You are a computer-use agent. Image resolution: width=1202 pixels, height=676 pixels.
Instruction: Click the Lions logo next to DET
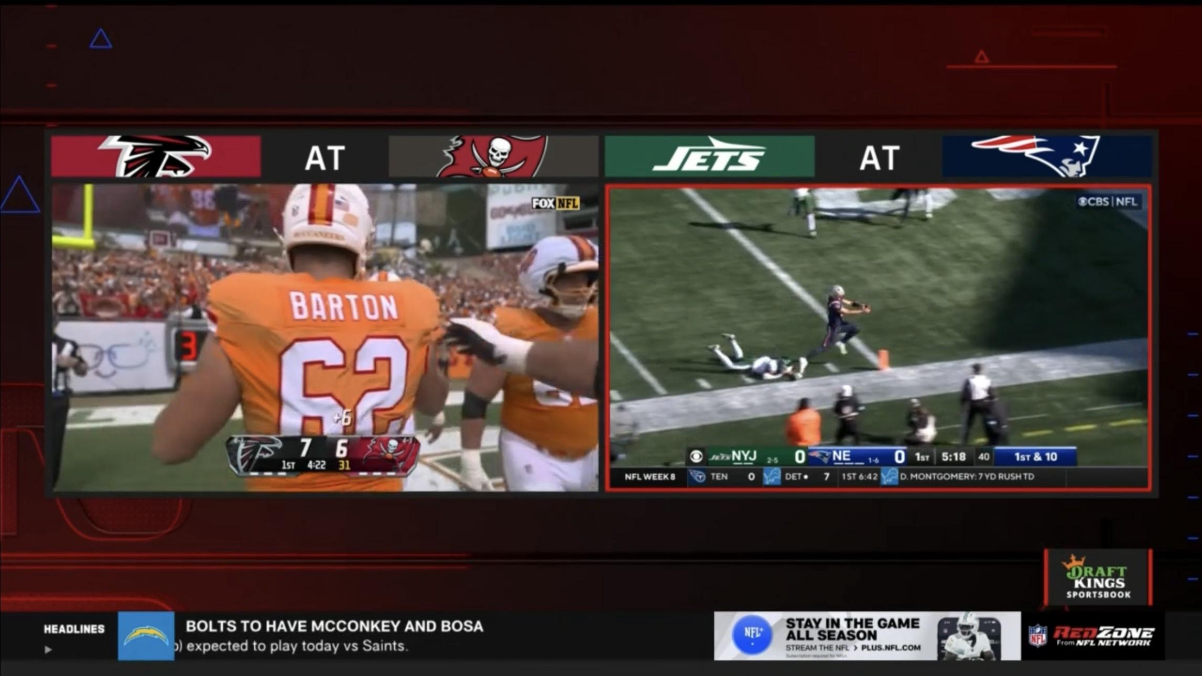(x=772, y=477)
